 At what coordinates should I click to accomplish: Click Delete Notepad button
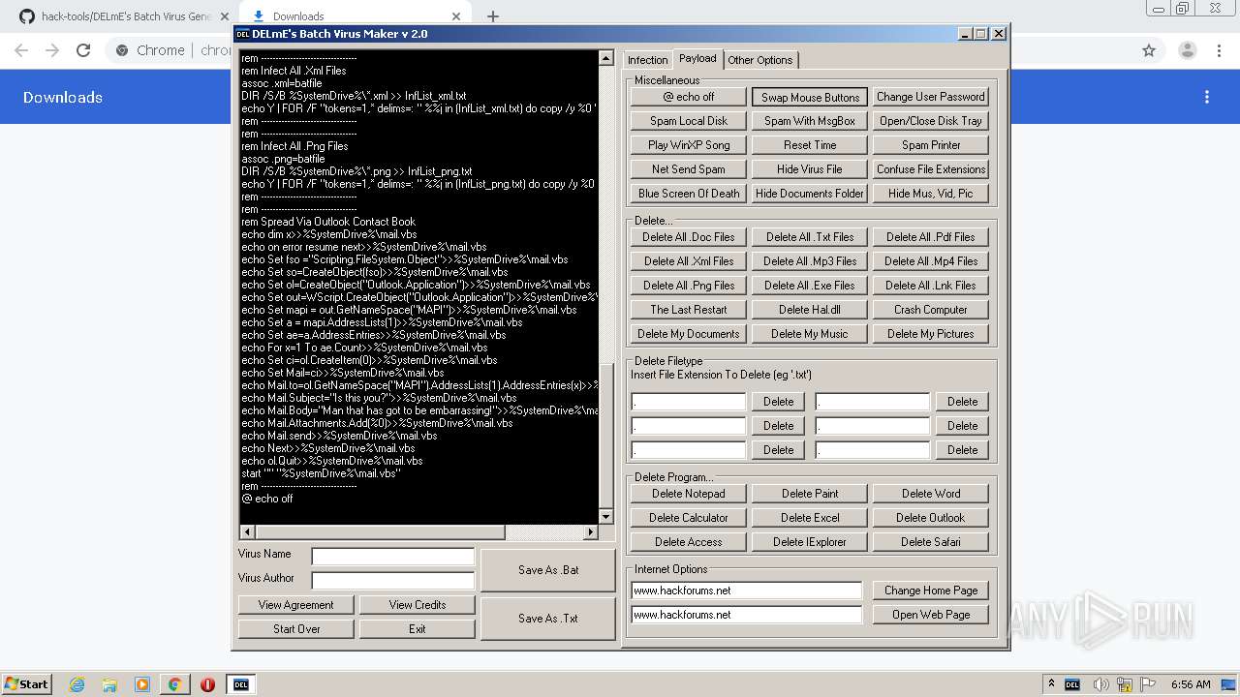pos(689,494)
